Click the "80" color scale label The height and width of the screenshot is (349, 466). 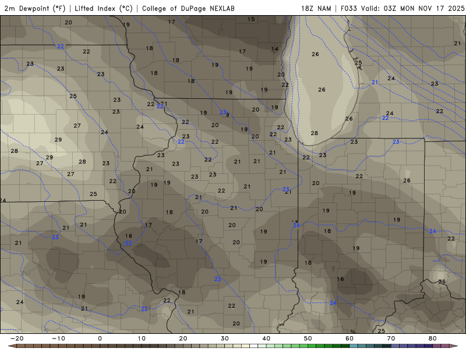tap(433, 339)
